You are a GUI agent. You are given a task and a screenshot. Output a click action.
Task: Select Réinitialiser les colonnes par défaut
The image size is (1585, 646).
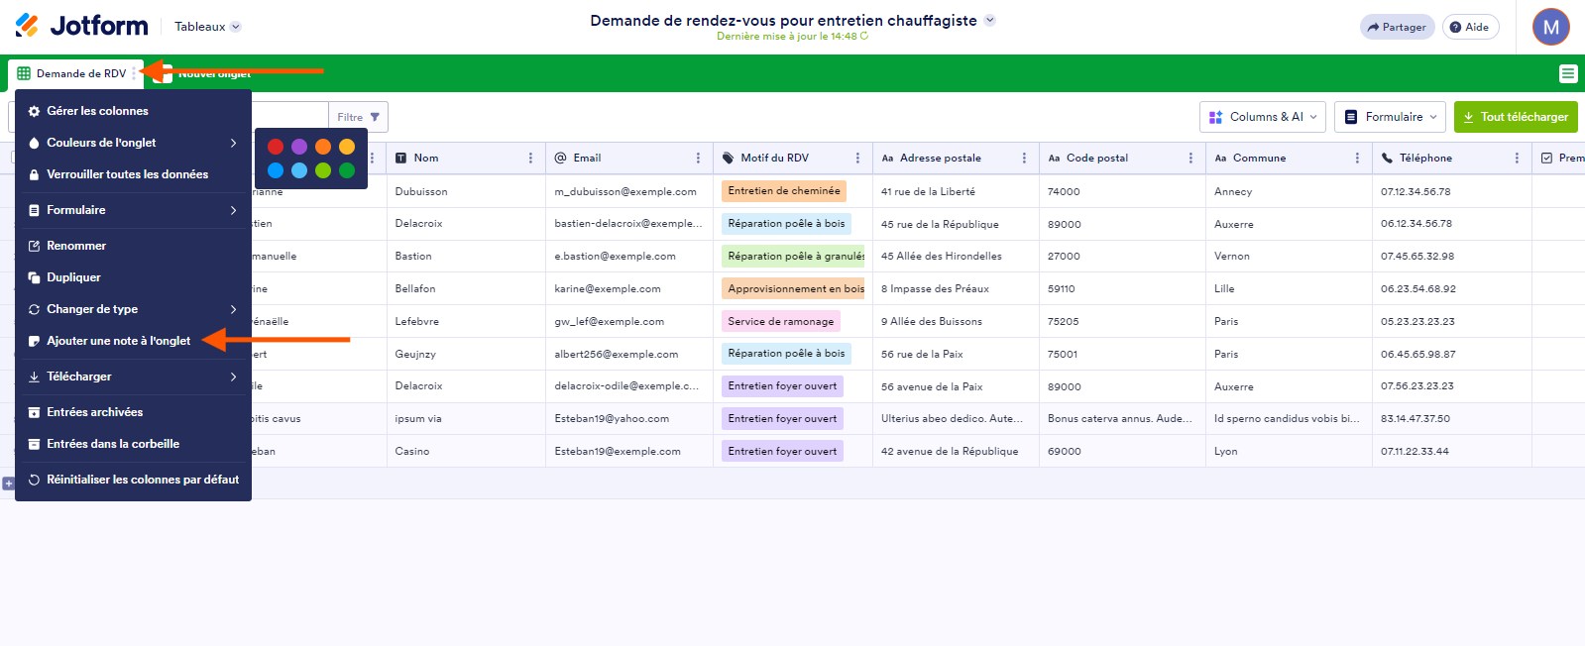click(133, 480)
